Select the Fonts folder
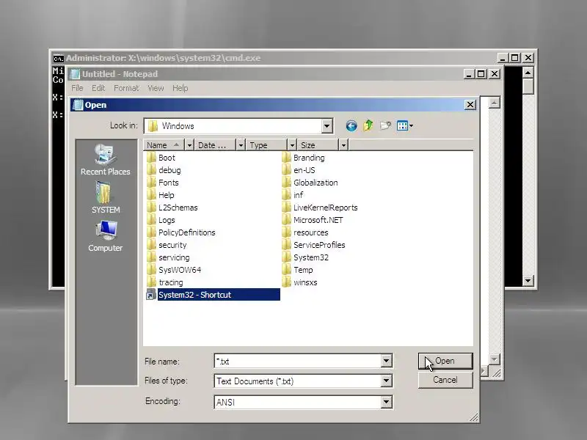This screenshot has height=440, width=587. click(x=163, y=183)
